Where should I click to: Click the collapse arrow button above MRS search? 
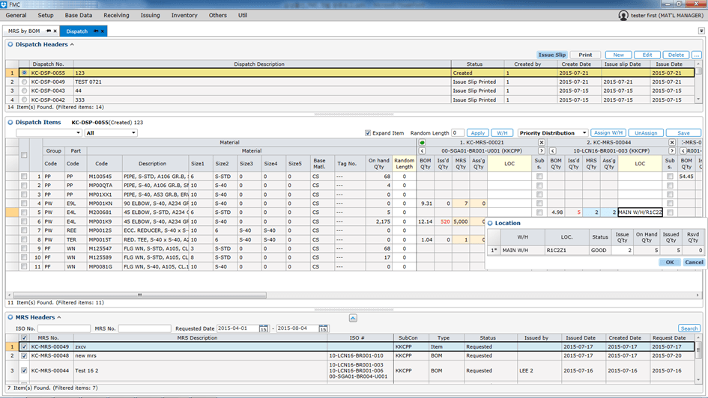click(x=354, y=318)
